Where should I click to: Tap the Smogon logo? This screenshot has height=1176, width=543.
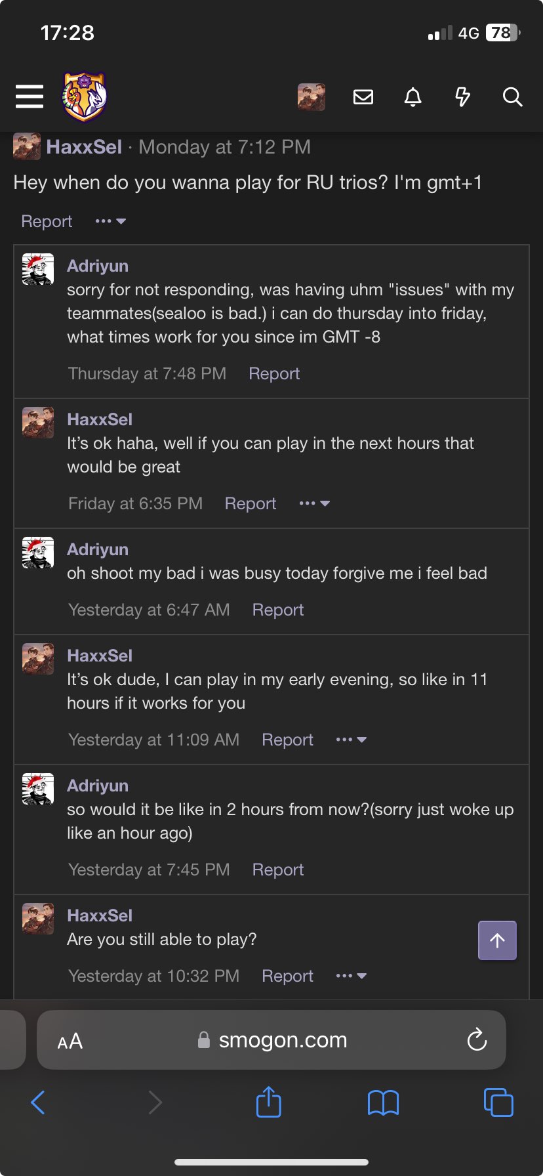(x=85, y=96)
